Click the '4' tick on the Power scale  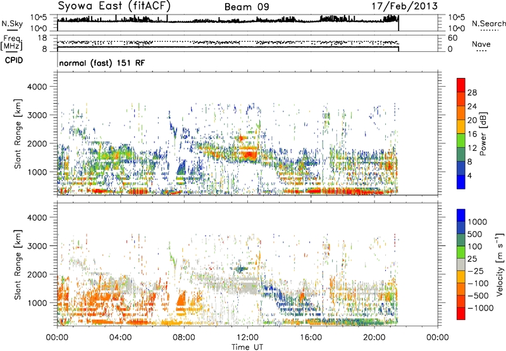coord(469,175)
